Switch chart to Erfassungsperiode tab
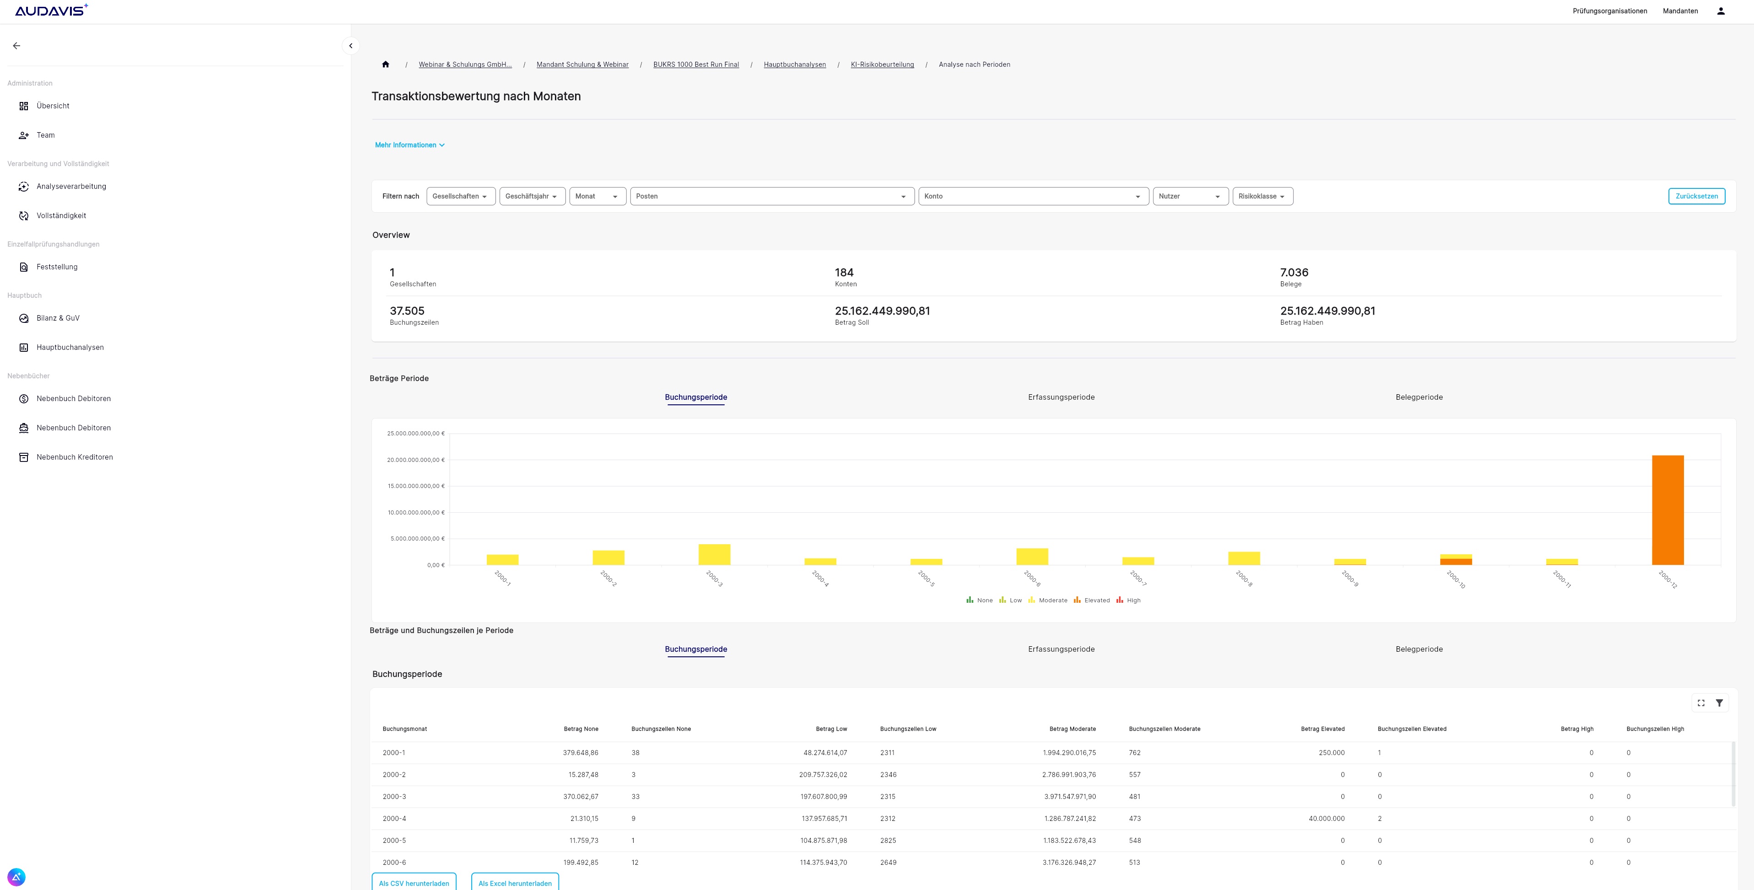This screenshot has height=890, width=1754. [x=1061, y=397]
